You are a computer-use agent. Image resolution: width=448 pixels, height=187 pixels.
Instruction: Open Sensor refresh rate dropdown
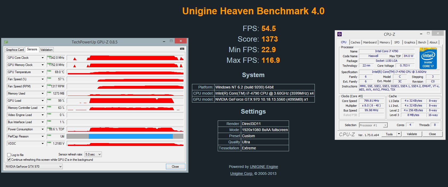pos(93,154)
